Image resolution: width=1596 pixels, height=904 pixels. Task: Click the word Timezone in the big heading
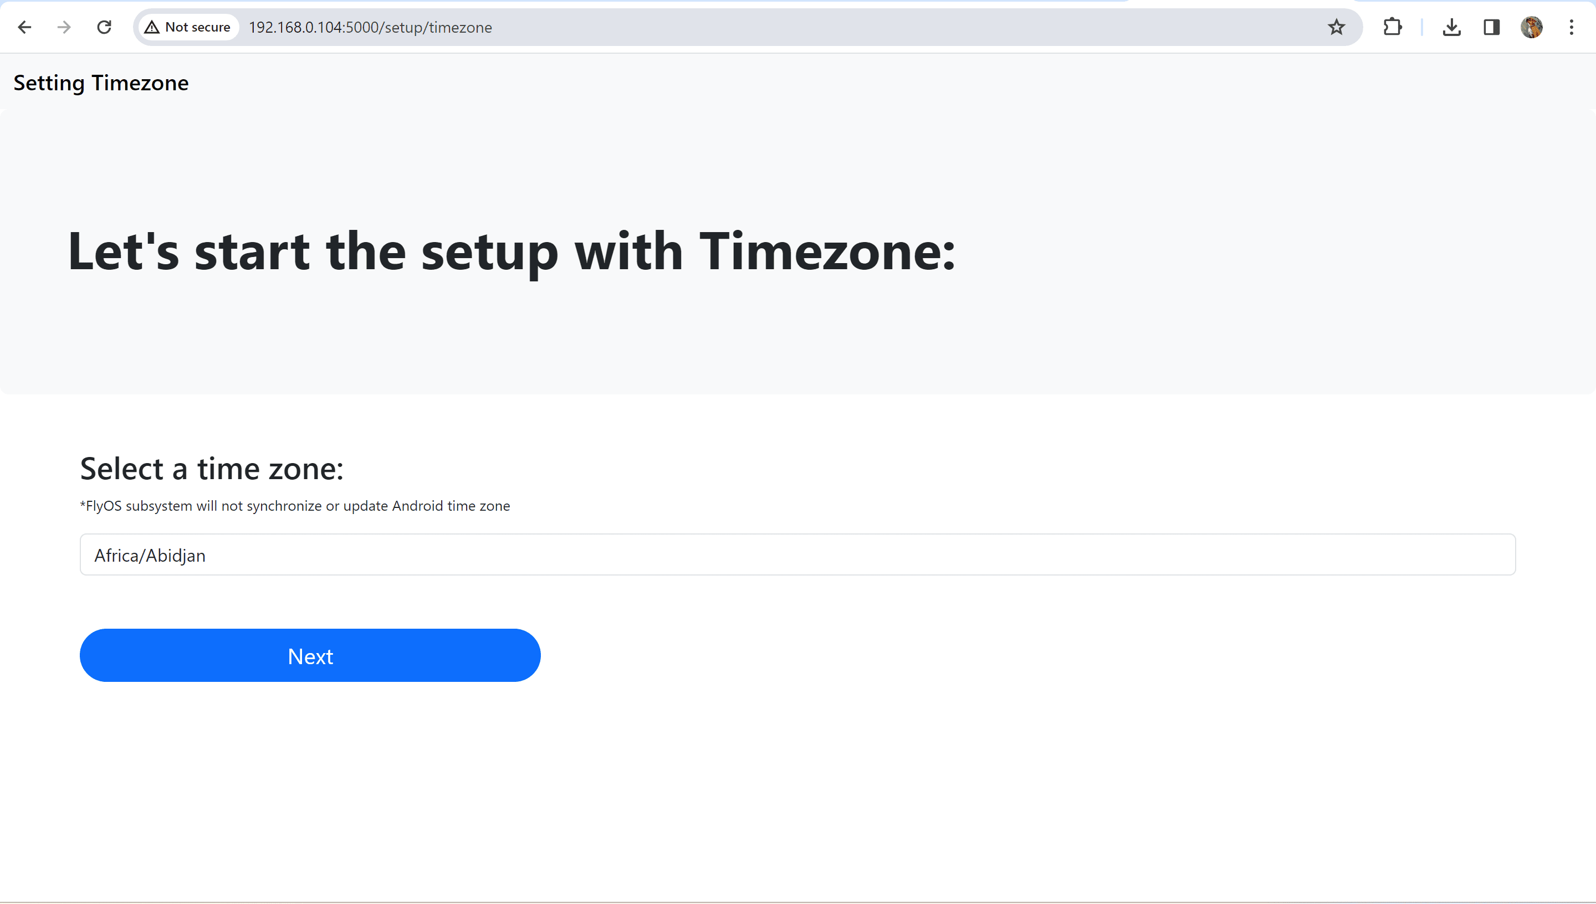tap(827, 251)
